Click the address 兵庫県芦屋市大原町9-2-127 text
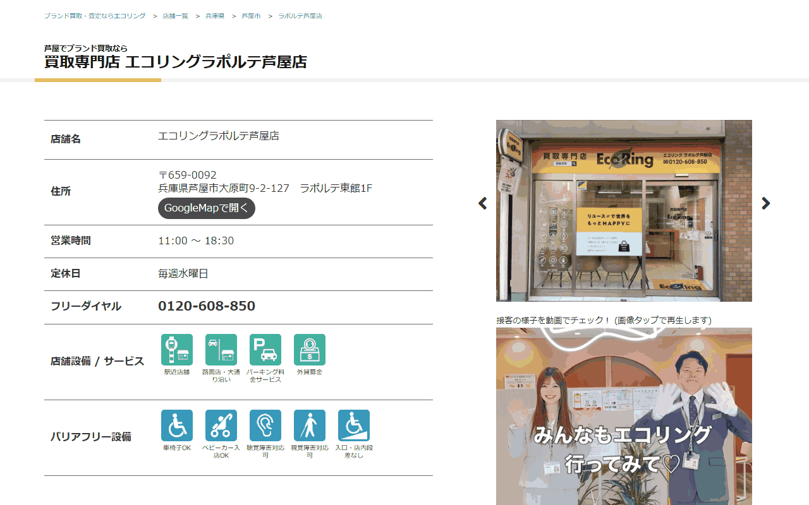This screenshot has width=809, height=505. coord(224,188)
